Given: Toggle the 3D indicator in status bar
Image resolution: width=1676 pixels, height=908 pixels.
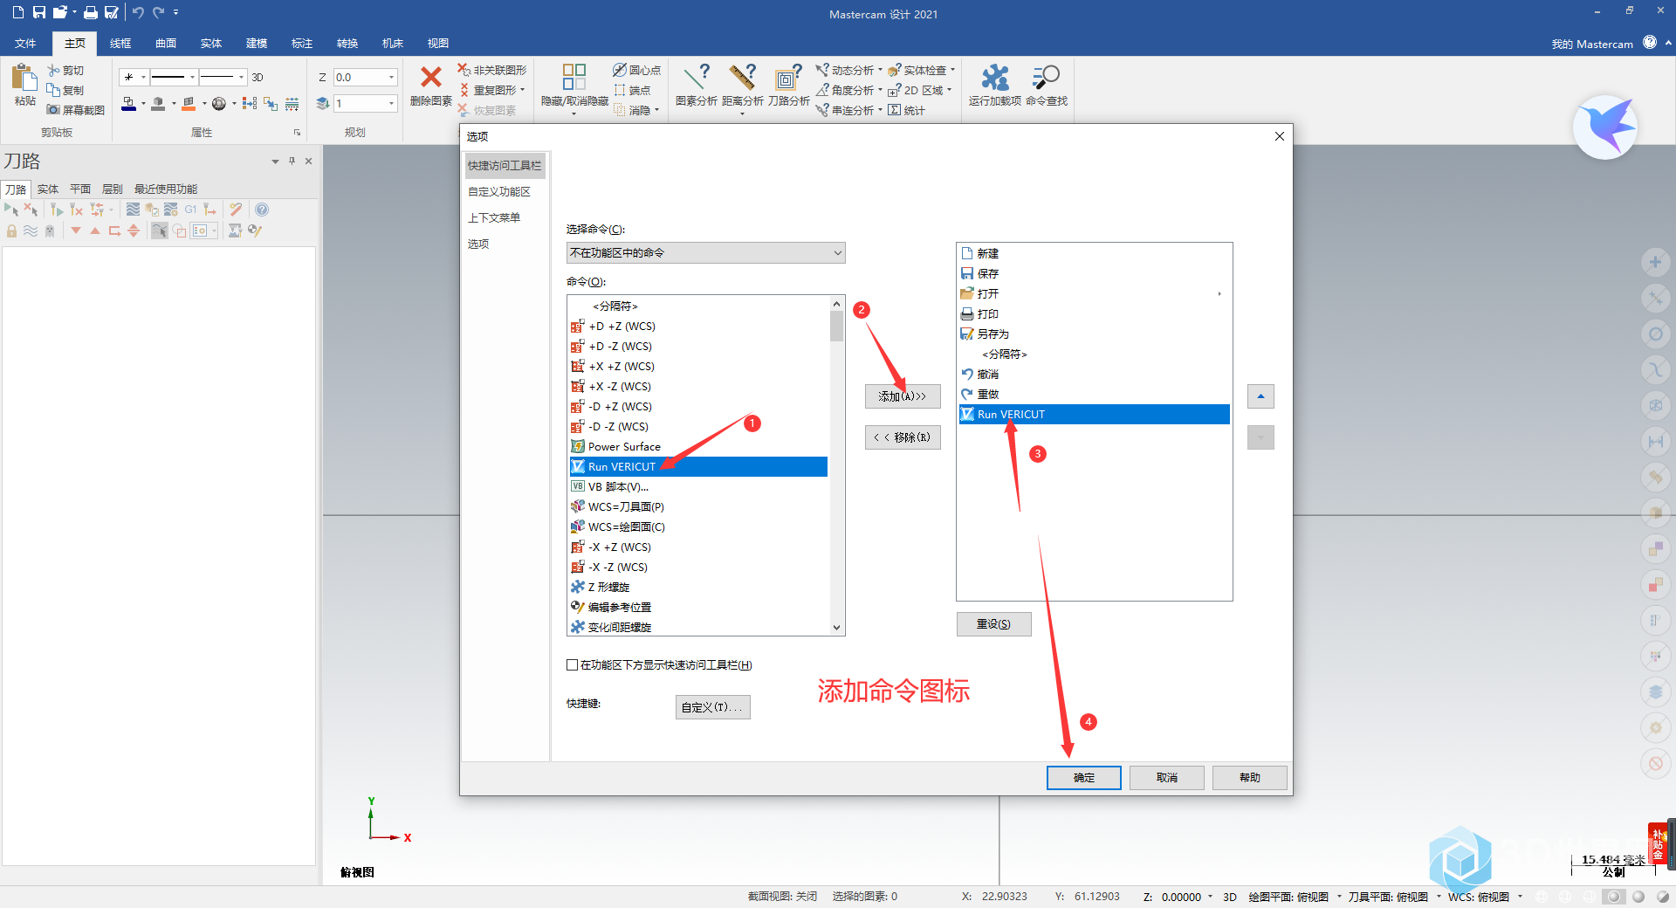Looking at the screenshot, I should 1230,897.
